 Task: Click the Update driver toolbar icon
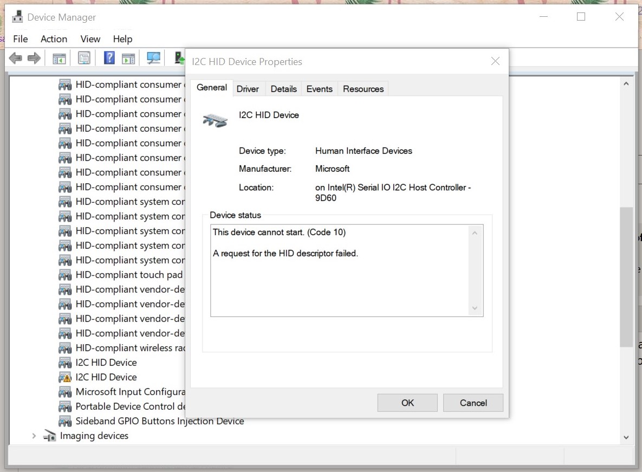click(179, 57)
